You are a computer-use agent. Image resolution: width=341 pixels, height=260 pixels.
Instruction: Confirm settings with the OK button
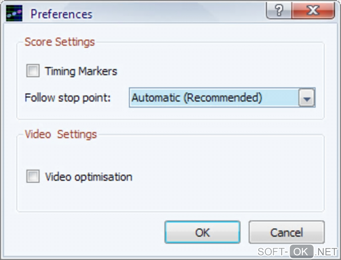click(x=202, y=232)
